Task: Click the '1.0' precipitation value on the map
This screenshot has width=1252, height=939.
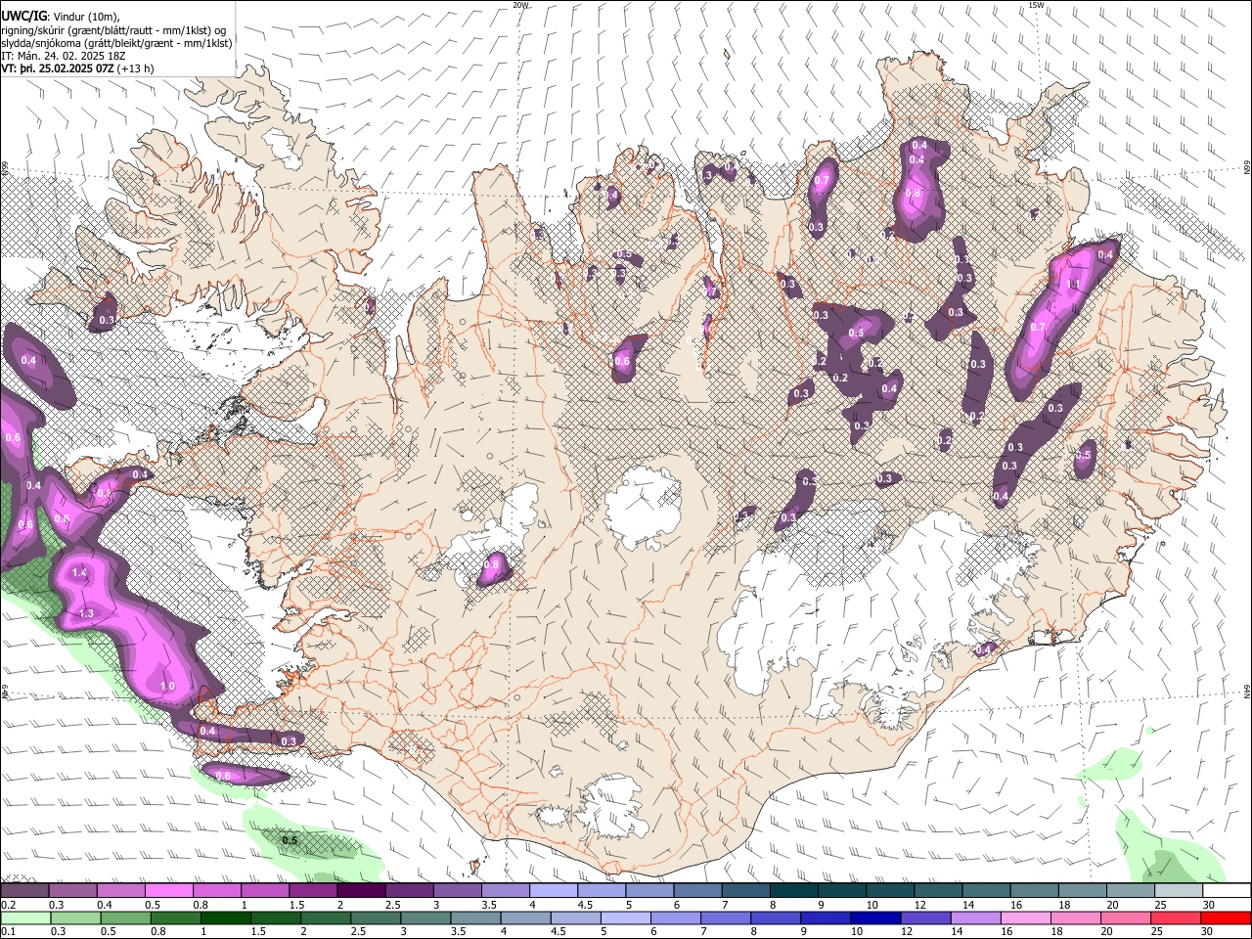Action: click(x=167, y=687)
